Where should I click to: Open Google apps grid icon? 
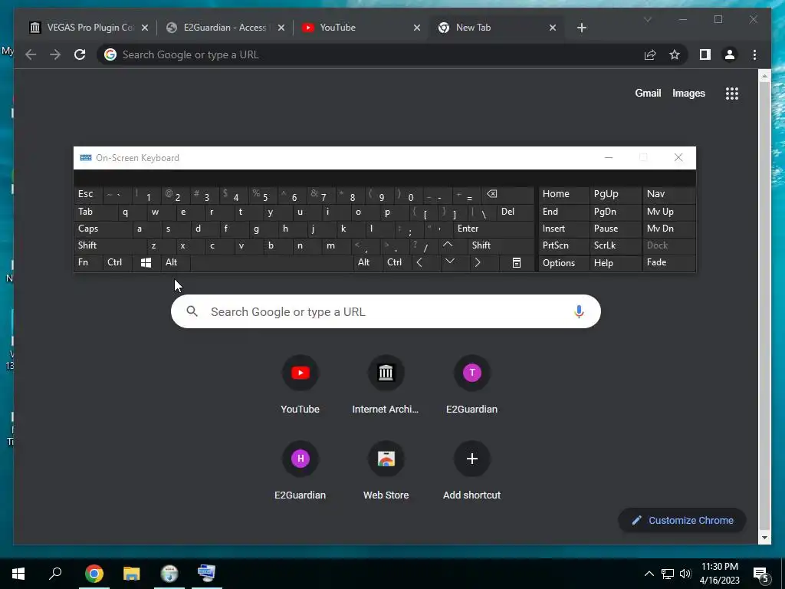pos(732,93)
